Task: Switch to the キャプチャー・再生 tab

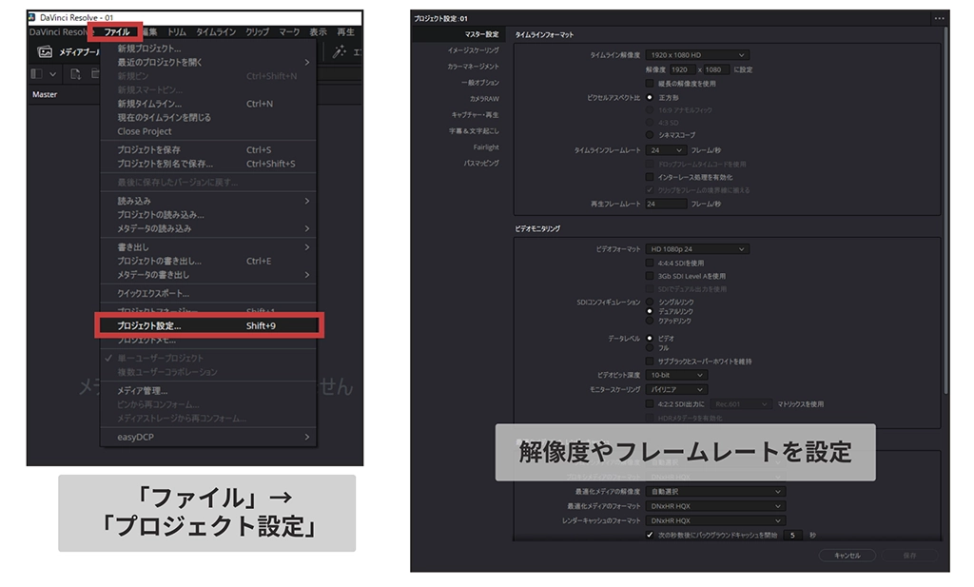Action: click(x=475, y=115)
